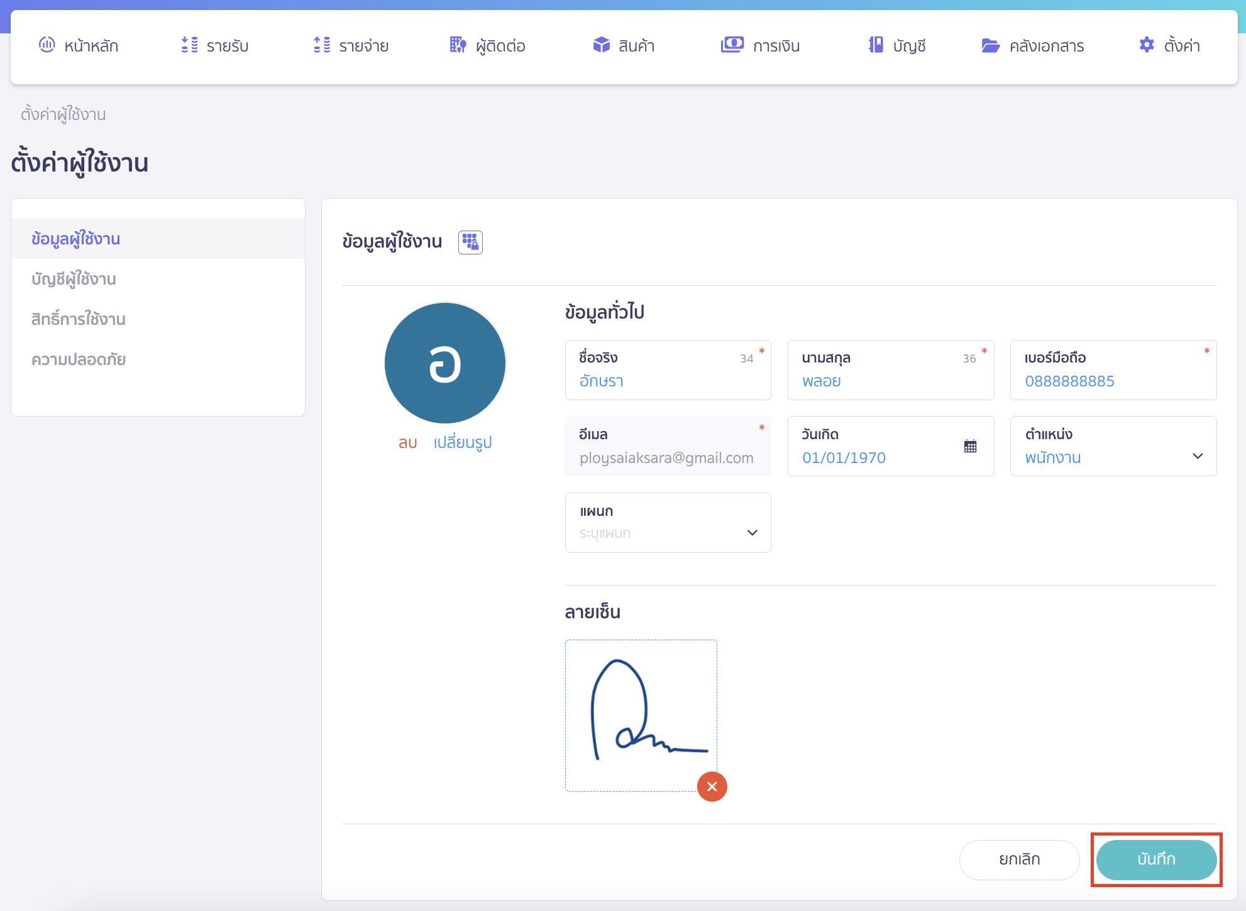The image size is (1246, 911).
Task: Click the สินค้า product box icon
Action: (x=601, y=45)
